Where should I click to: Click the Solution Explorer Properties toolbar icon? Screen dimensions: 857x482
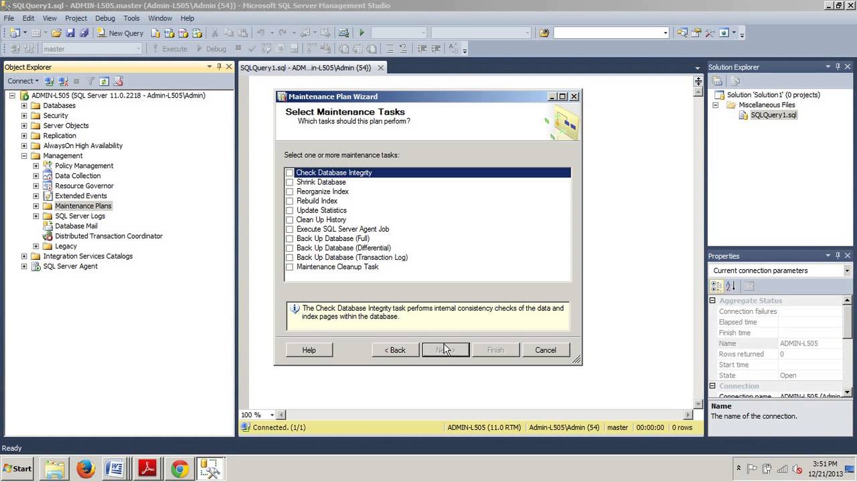pos(718,81)
